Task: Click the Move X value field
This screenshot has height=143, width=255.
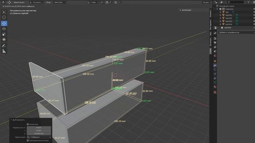Action: 39,128
